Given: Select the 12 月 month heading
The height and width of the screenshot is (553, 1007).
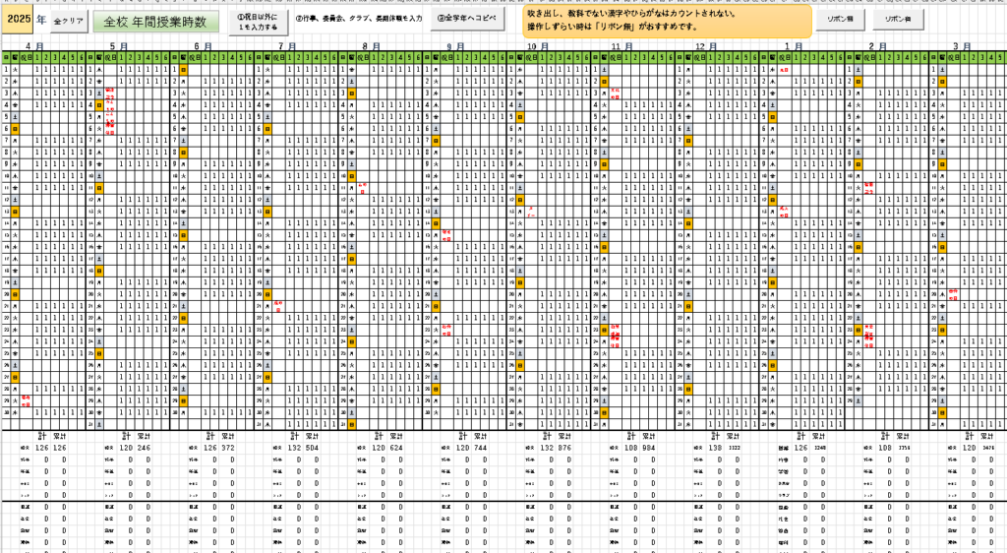Looking at the screenshot, I should click(706, 46).
